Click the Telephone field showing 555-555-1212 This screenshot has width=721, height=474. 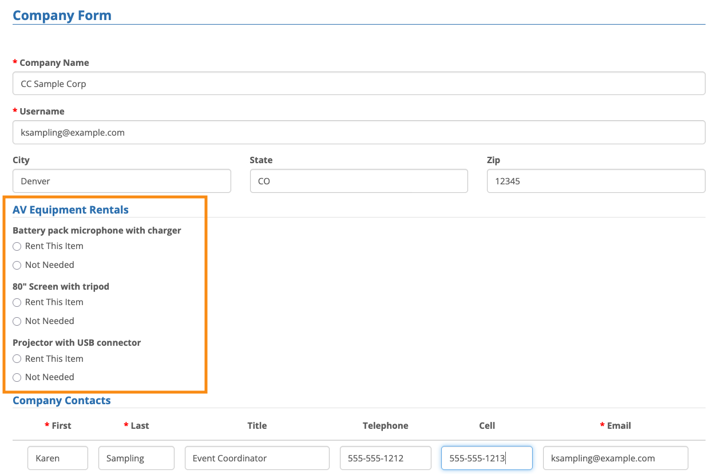(x=385, y=458)
